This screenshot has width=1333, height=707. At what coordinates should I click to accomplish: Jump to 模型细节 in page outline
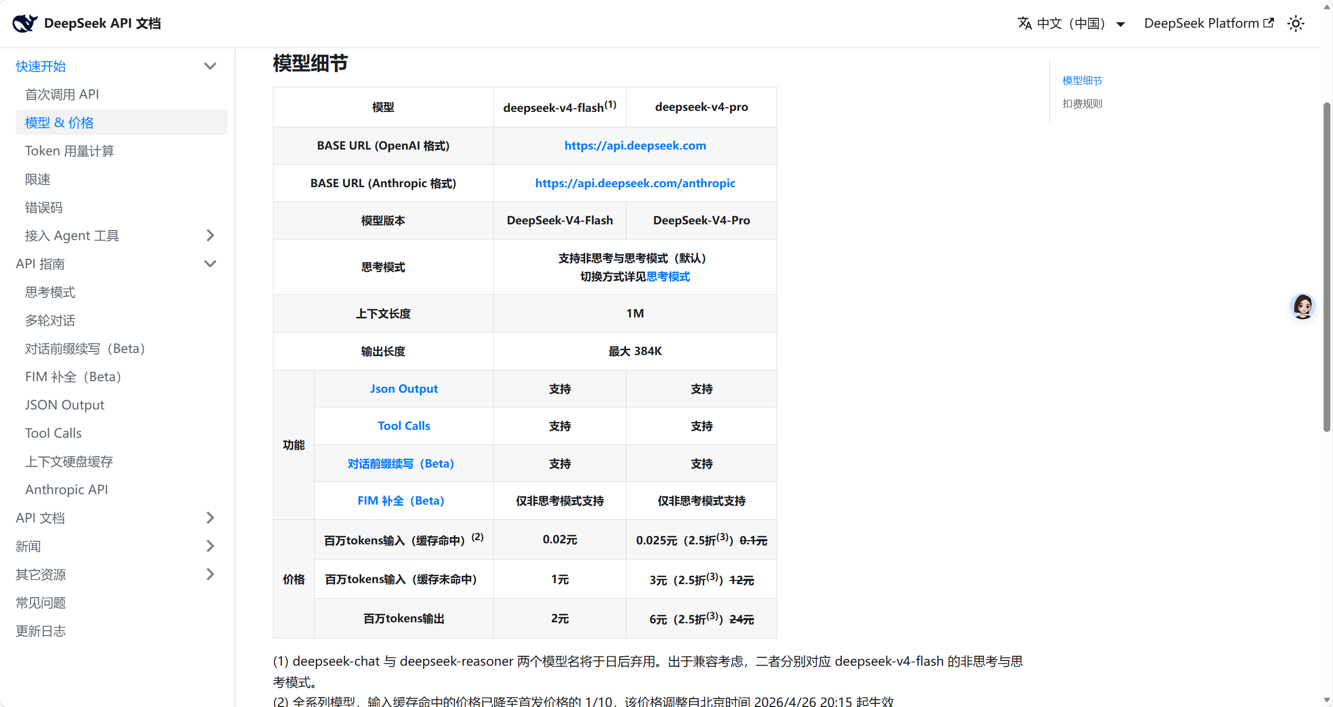(x=1082, y=81)
